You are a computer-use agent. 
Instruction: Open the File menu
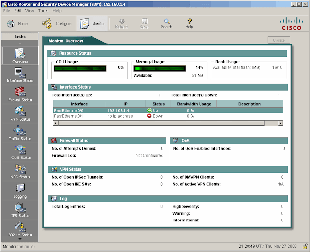[x=6, y=11]
